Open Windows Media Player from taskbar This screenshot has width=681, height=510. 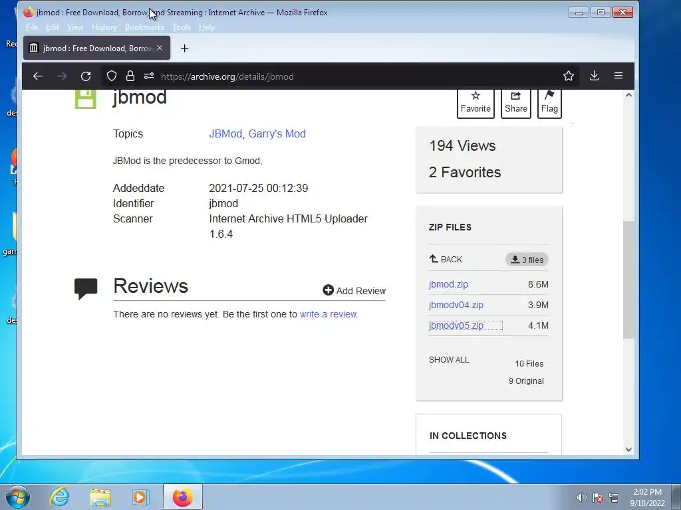[x=140, y=497]
